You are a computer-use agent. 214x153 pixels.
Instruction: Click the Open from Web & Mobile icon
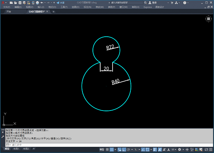pyautogui.click(x=29, y=3)
